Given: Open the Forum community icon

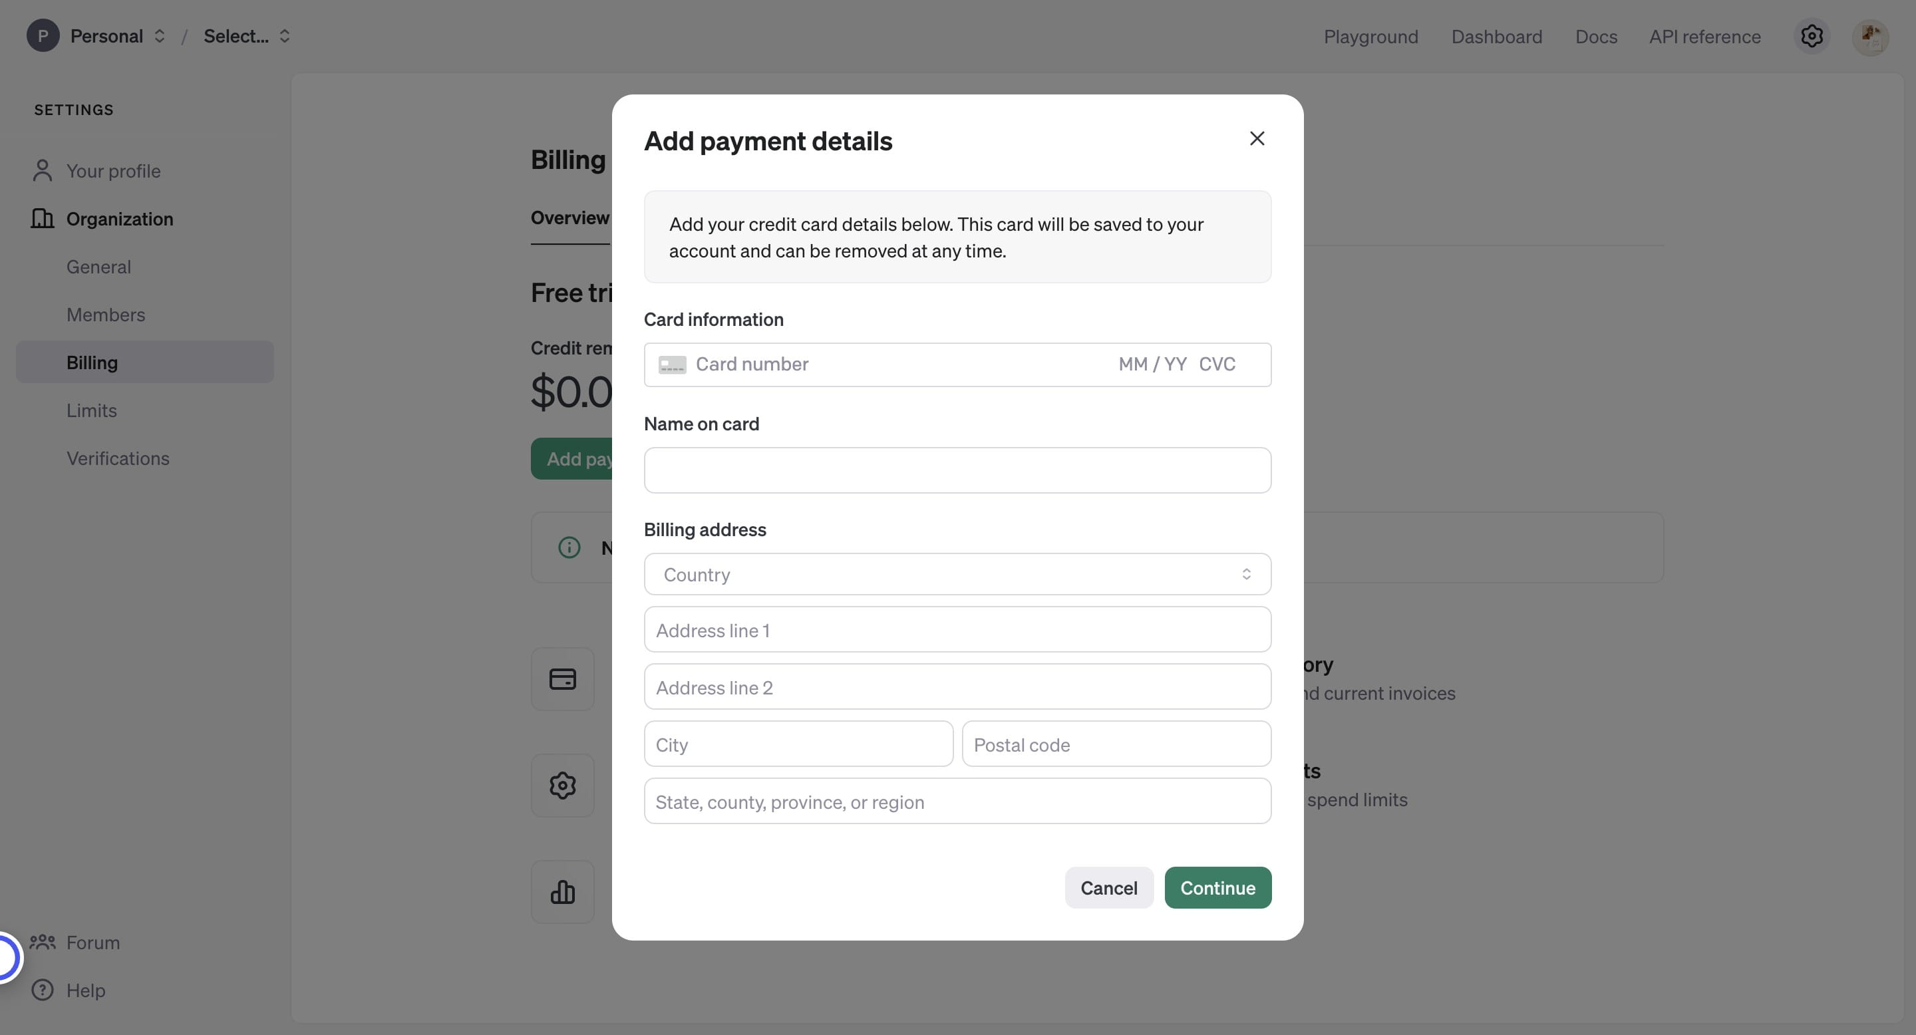Looking at the screenshot, I should 42,941.
